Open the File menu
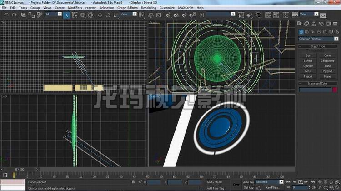This screenshot has height=191, width=341. (x=4, y=8)
